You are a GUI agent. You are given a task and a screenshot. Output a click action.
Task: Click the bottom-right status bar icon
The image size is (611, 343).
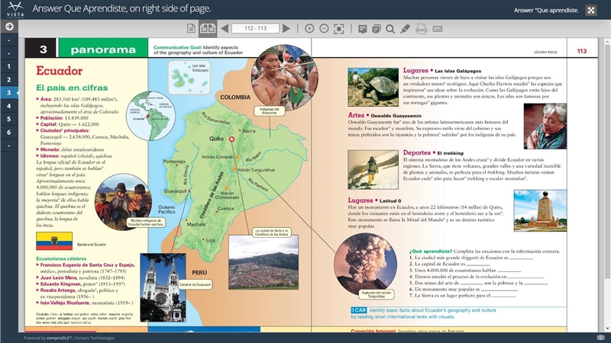(600, 338)
